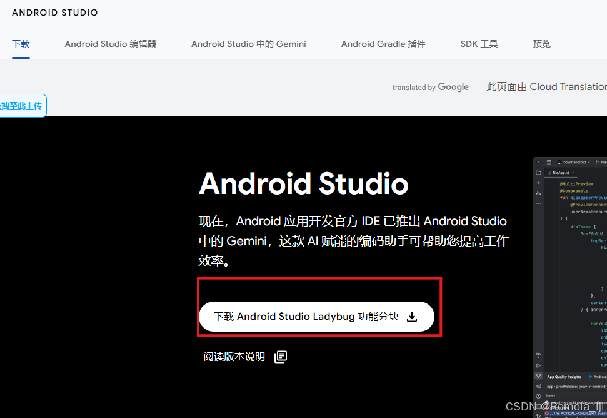Click the translated by Google badge
The height and width of the screenshot is (418, 607).
[431, 87]
